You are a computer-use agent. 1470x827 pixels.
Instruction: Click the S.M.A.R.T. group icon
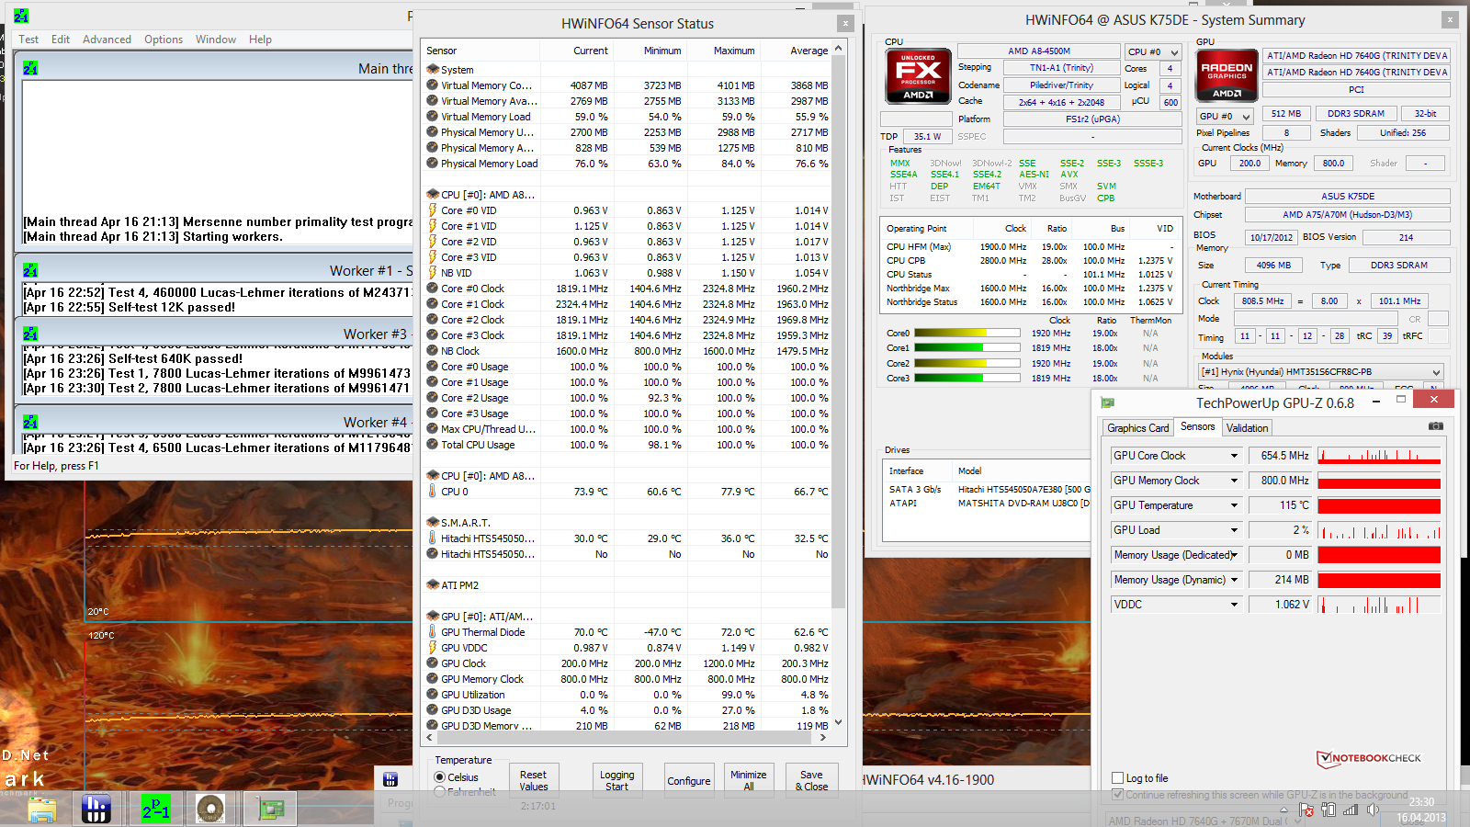(433, 523)
